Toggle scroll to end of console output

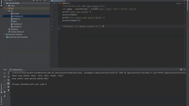point(9,83)
